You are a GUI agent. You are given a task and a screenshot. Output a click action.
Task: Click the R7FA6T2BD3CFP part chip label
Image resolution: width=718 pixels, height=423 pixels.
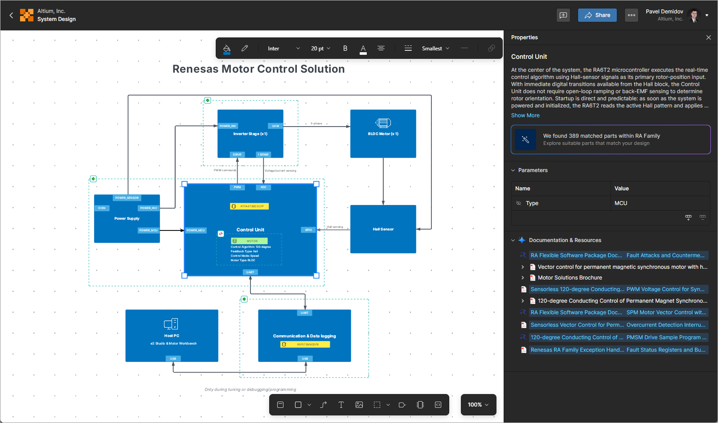click(250, 206)
